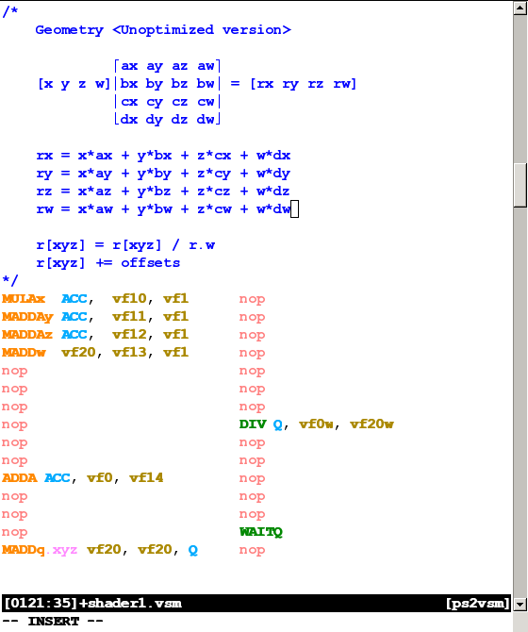This screenshot has height=632, width=528.
Task: Click the MADDAy opcode
Action: point(27,317)
